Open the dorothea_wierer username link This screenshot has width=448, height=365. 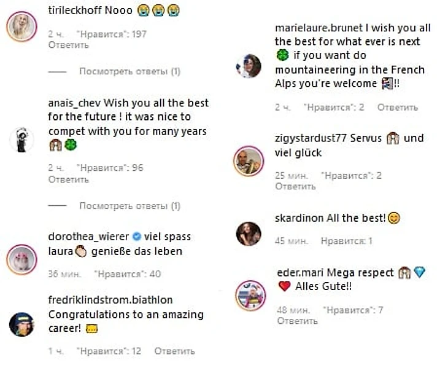click(88, 237)
